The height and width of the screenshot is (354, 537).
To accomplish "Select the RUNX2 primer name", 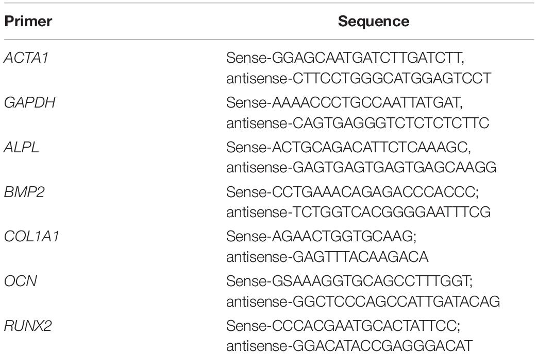I will point(28,326).
